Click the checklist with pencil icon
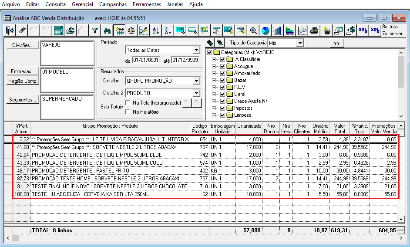410x247 pixels. coord(143,30)
